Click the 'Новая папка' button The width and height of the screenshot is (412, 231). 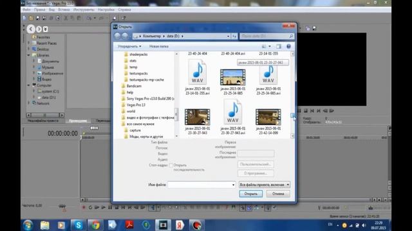click(x=159, y=46)
